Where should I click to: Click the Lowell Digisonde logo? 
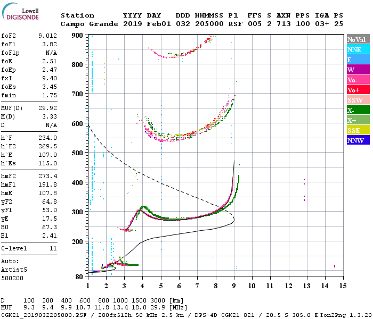point(20,11)
